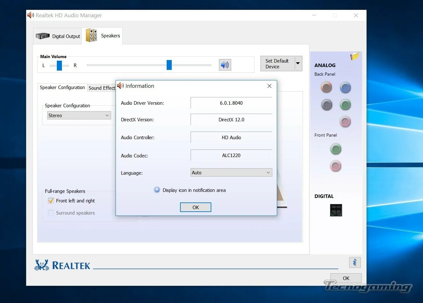Viewport: 423px width, 303px height.
Task: Open connector settings folder icon
Action: point(355,56)
